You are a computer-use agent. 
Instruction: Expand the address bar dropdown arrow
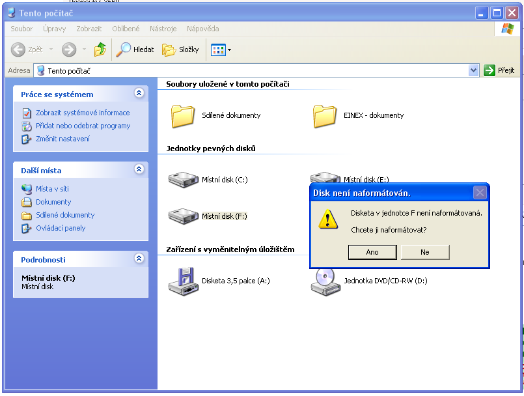473,70
